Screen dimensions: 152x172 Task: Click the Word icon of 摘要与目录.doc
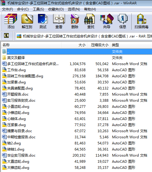(4, 131)
